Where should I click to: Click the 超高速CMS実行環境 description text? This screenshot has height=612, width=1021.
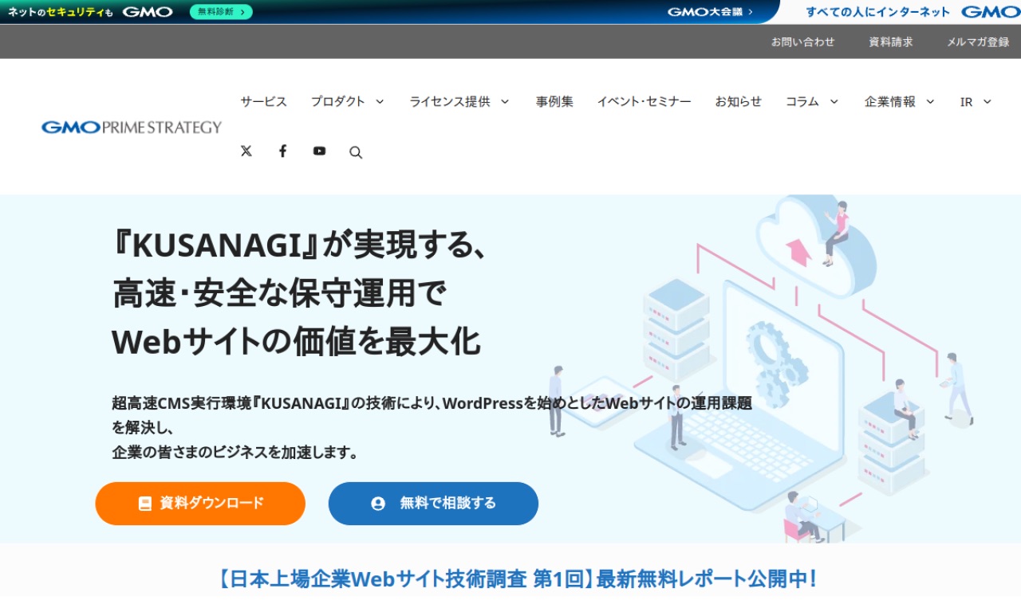click(x=432, y=427)
